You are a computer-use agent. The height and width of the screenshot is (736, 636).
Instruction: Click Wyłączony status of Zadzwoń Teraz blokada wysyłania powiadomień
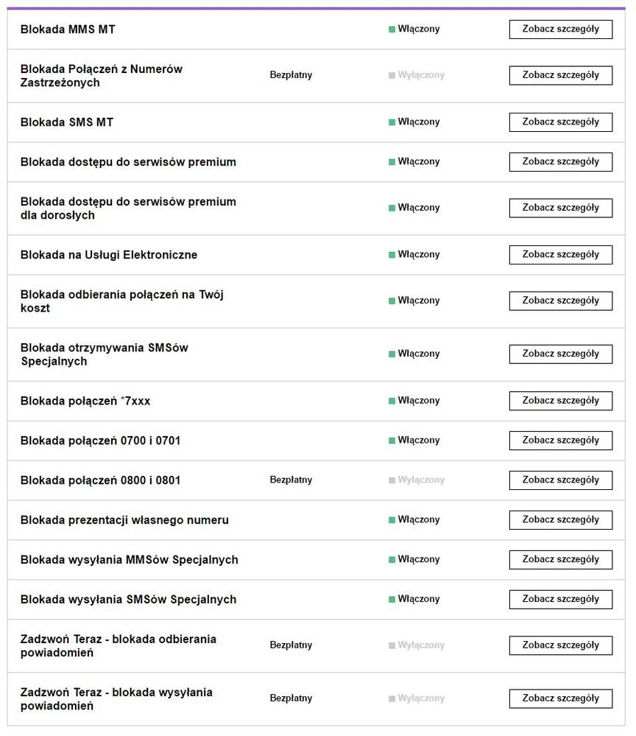coord(421,698)
